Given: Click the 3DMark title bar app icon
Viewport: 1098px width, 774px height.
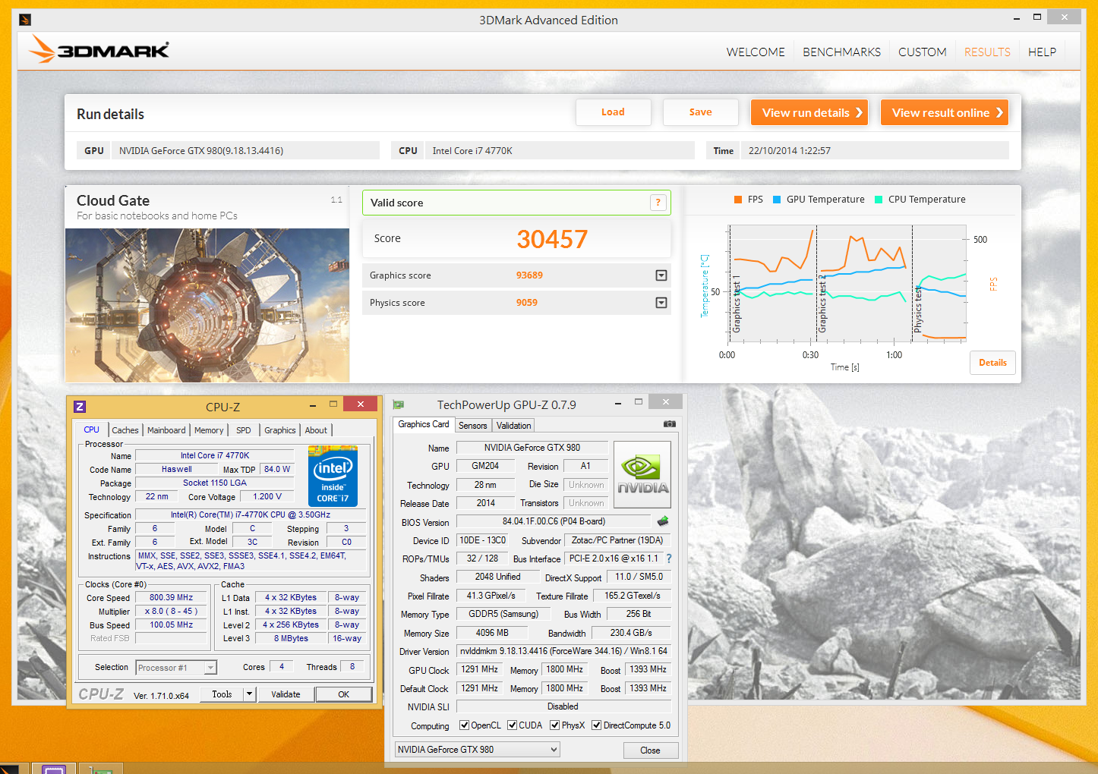Looking at the screenshot, I should [25, 20].
